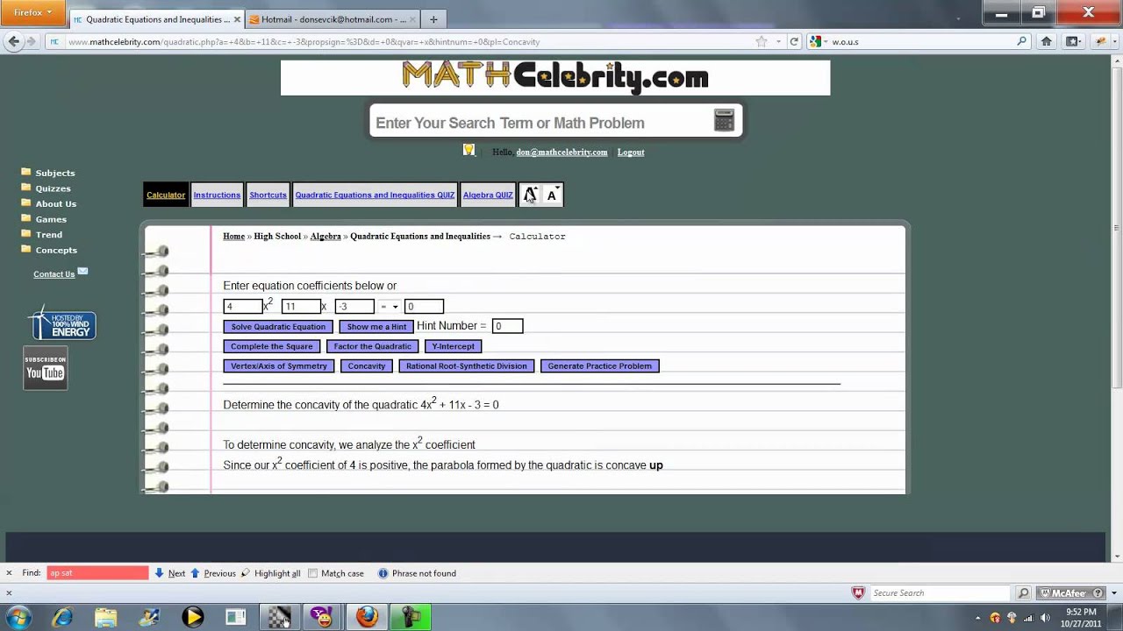Viewport: 1123px width, 631px height.
Task: Toggle the Match case checkbox
Action: (313, 573)
